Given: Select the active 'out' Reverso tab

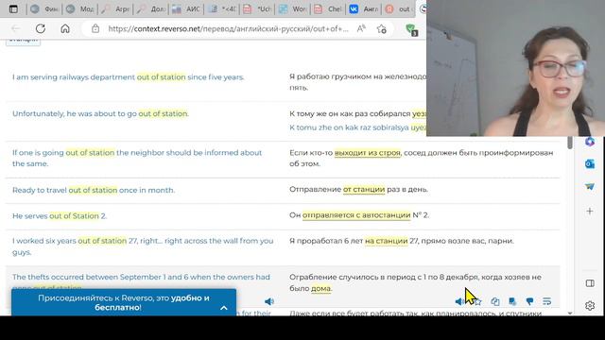Looking at the screenshot, I should point(399,9).
